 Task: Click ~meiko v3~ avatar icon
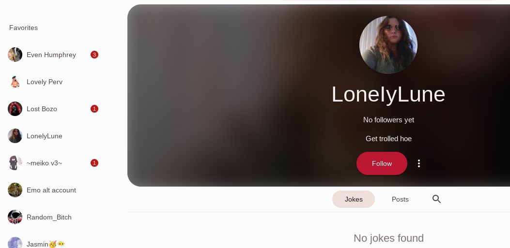click(x=15, y=163)
